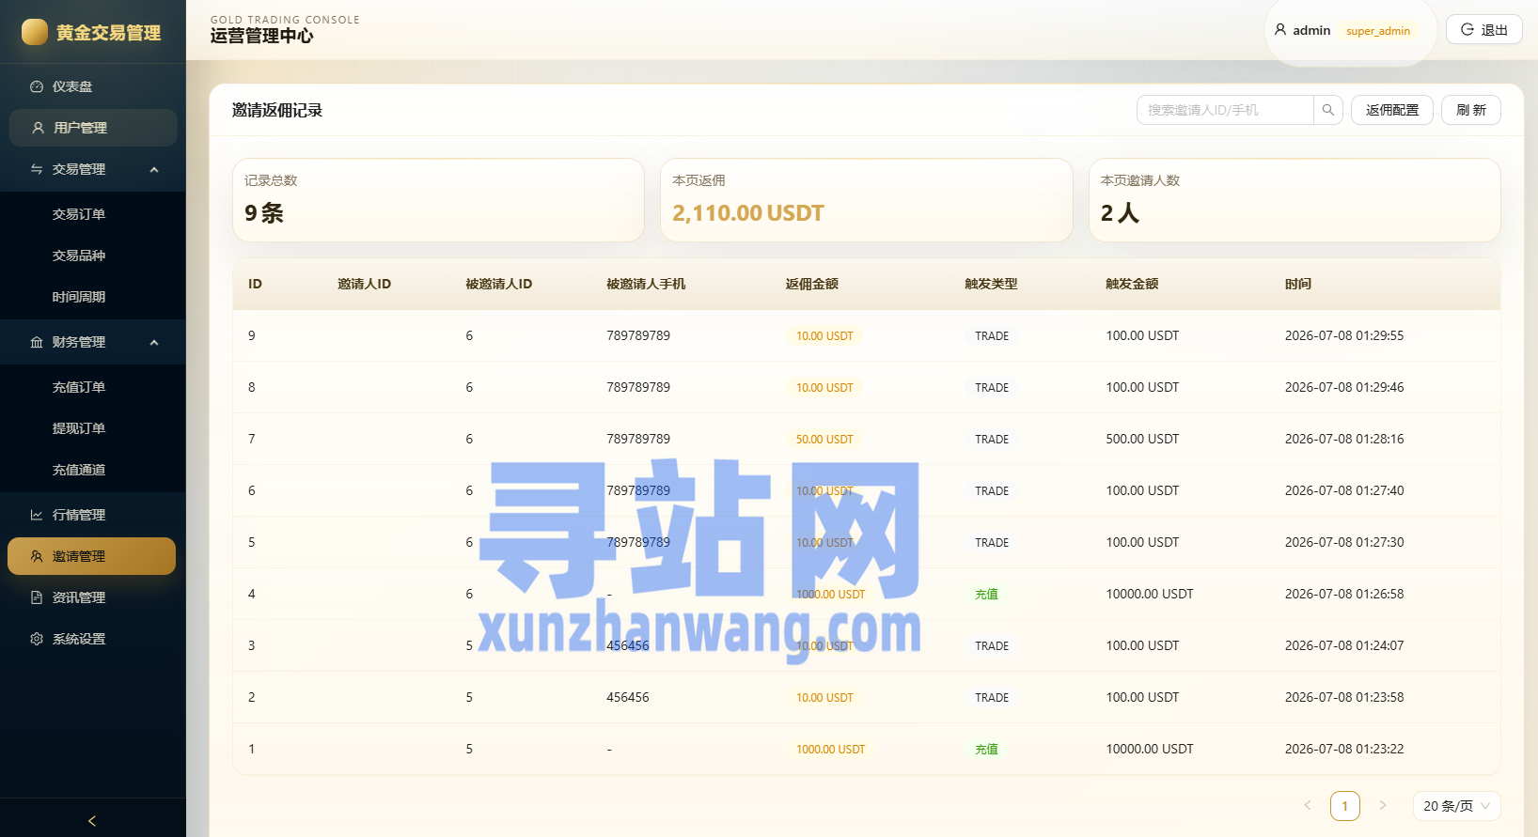Open the 20 条/页 page size dropdown

coord(1456,806)
